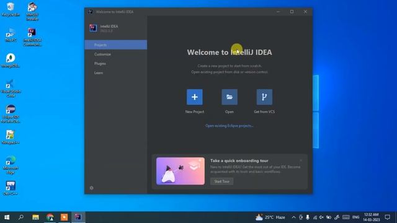Screen dimensions: 397x223
Task: Open the taskbar clock and date
Action: tap(372, 217)
